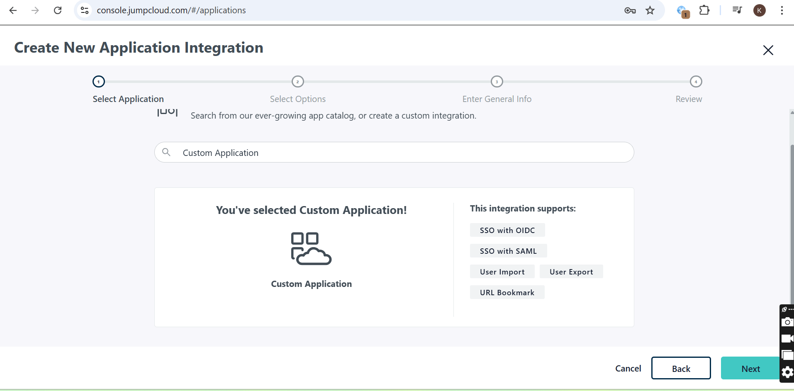Cancel the application integration setup
Image resolution: width=794 pixels, height=391 pixels.
(x=628, y=368)
